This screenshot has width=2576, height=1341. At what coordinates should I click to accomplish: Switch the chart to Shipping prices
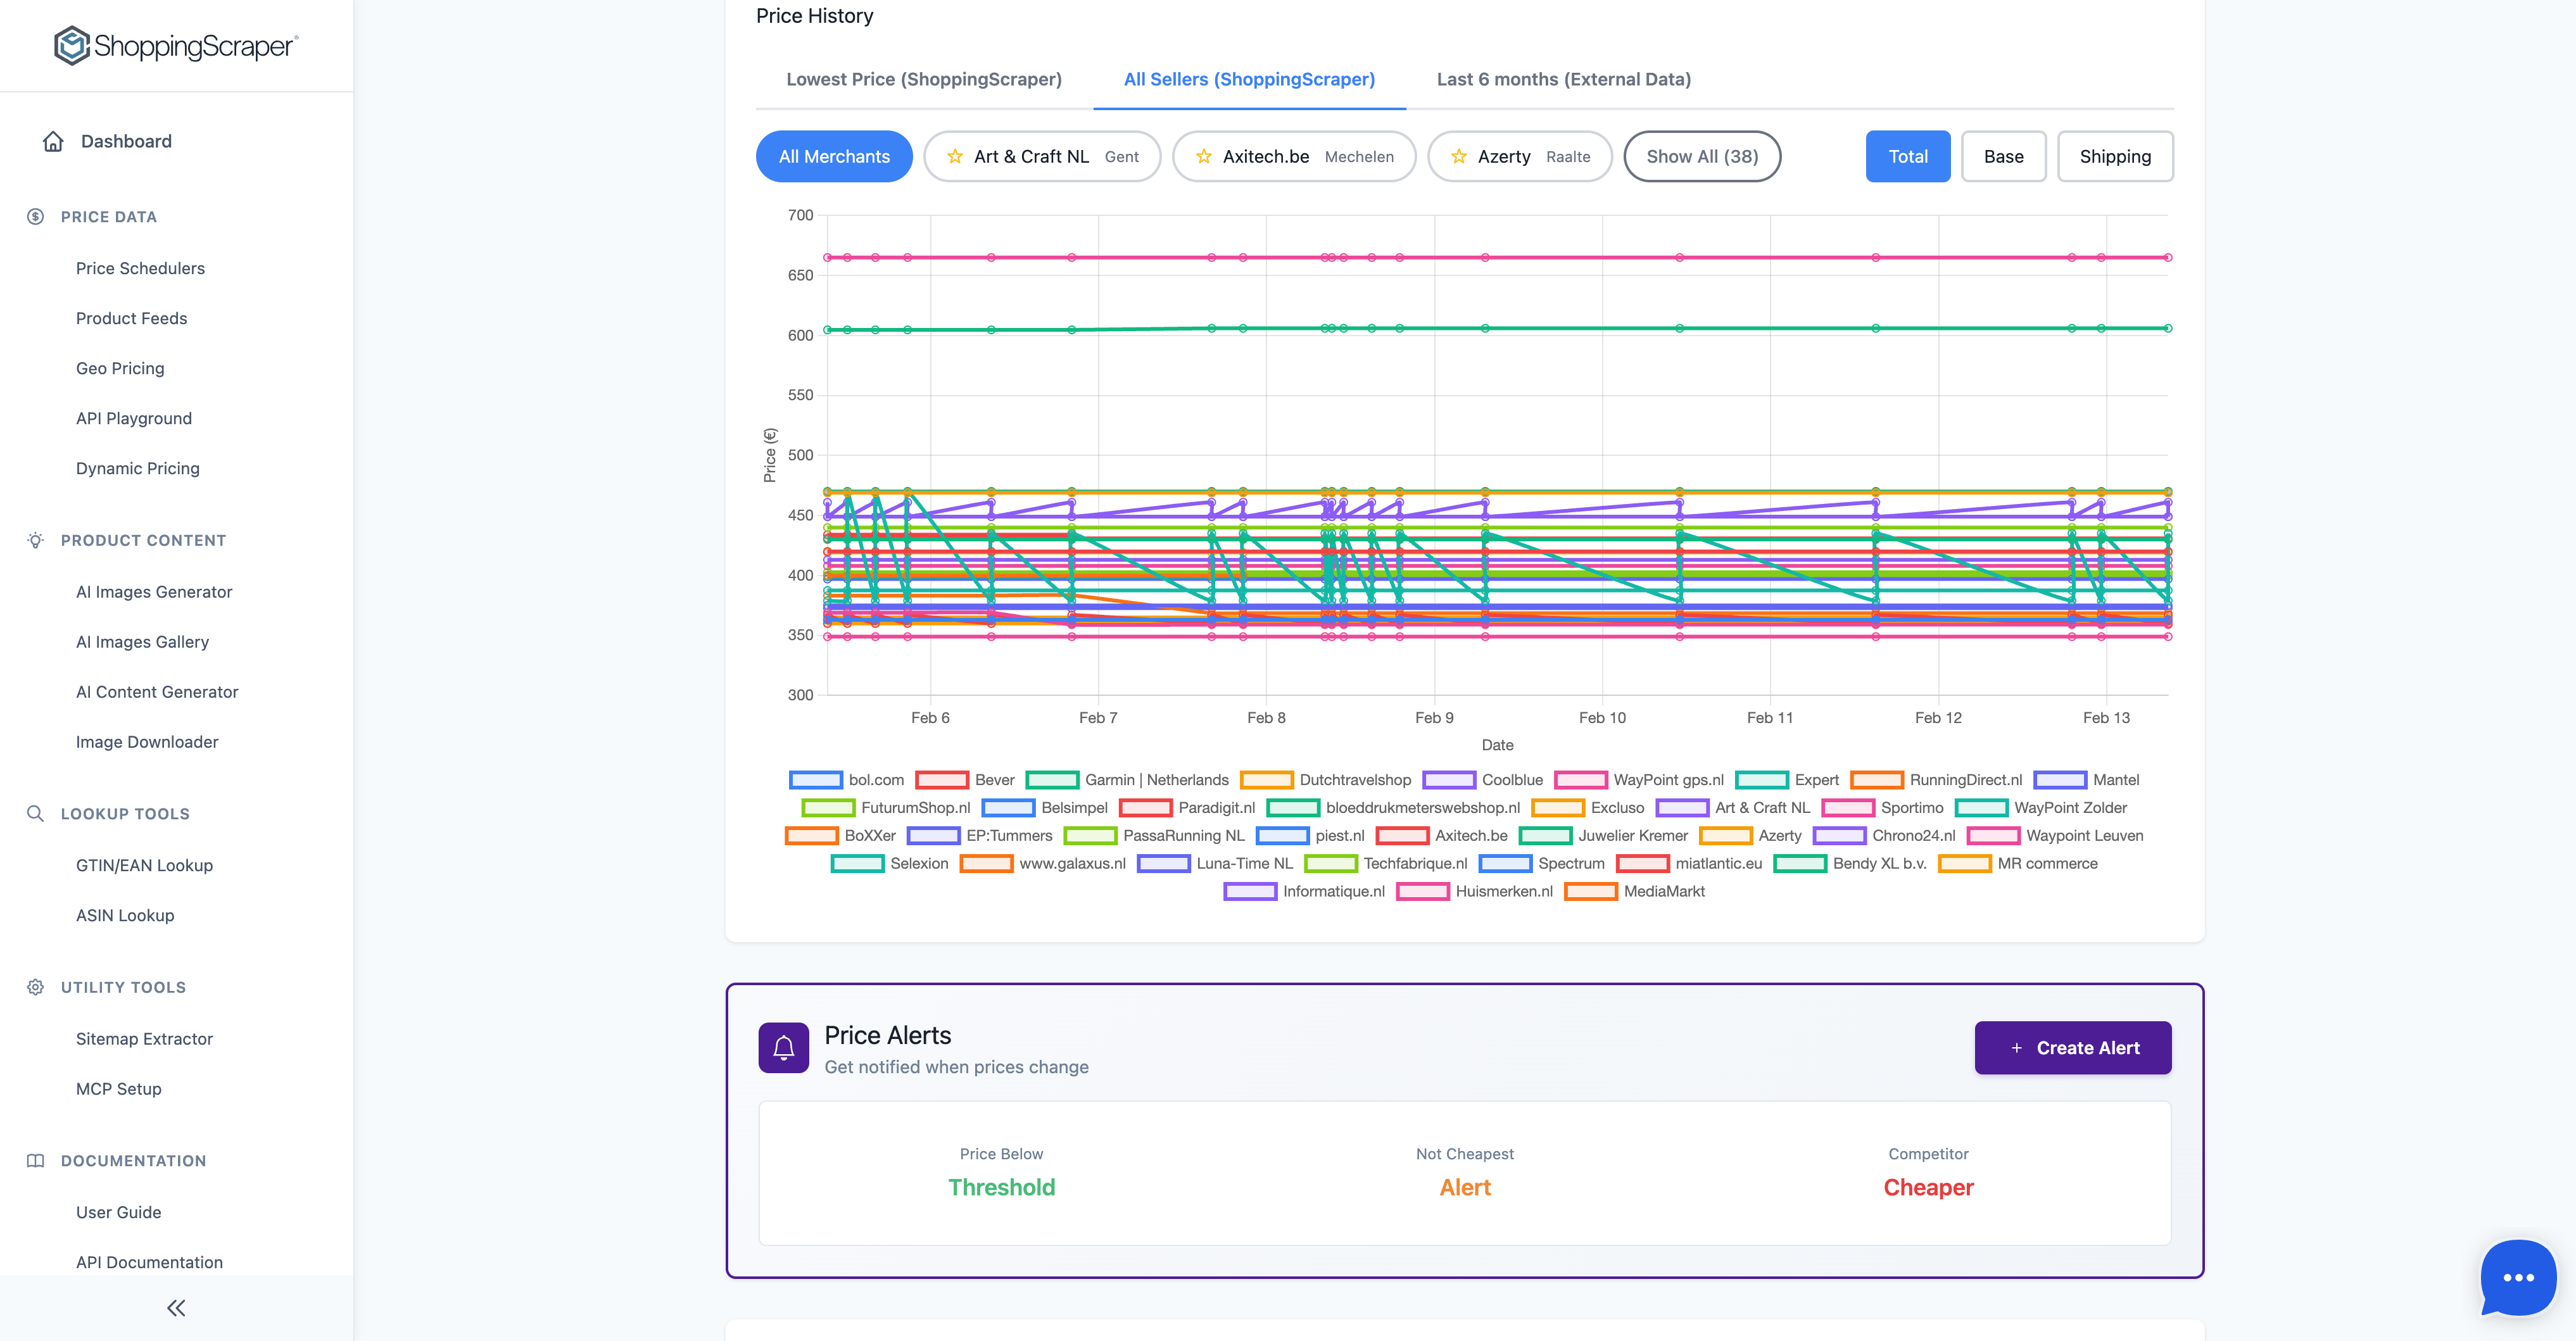tap(2115, 156)
